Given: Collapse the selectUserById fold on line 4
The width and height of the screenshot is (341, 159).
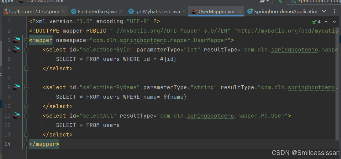Looking at the screenshot, I should 26,50.
